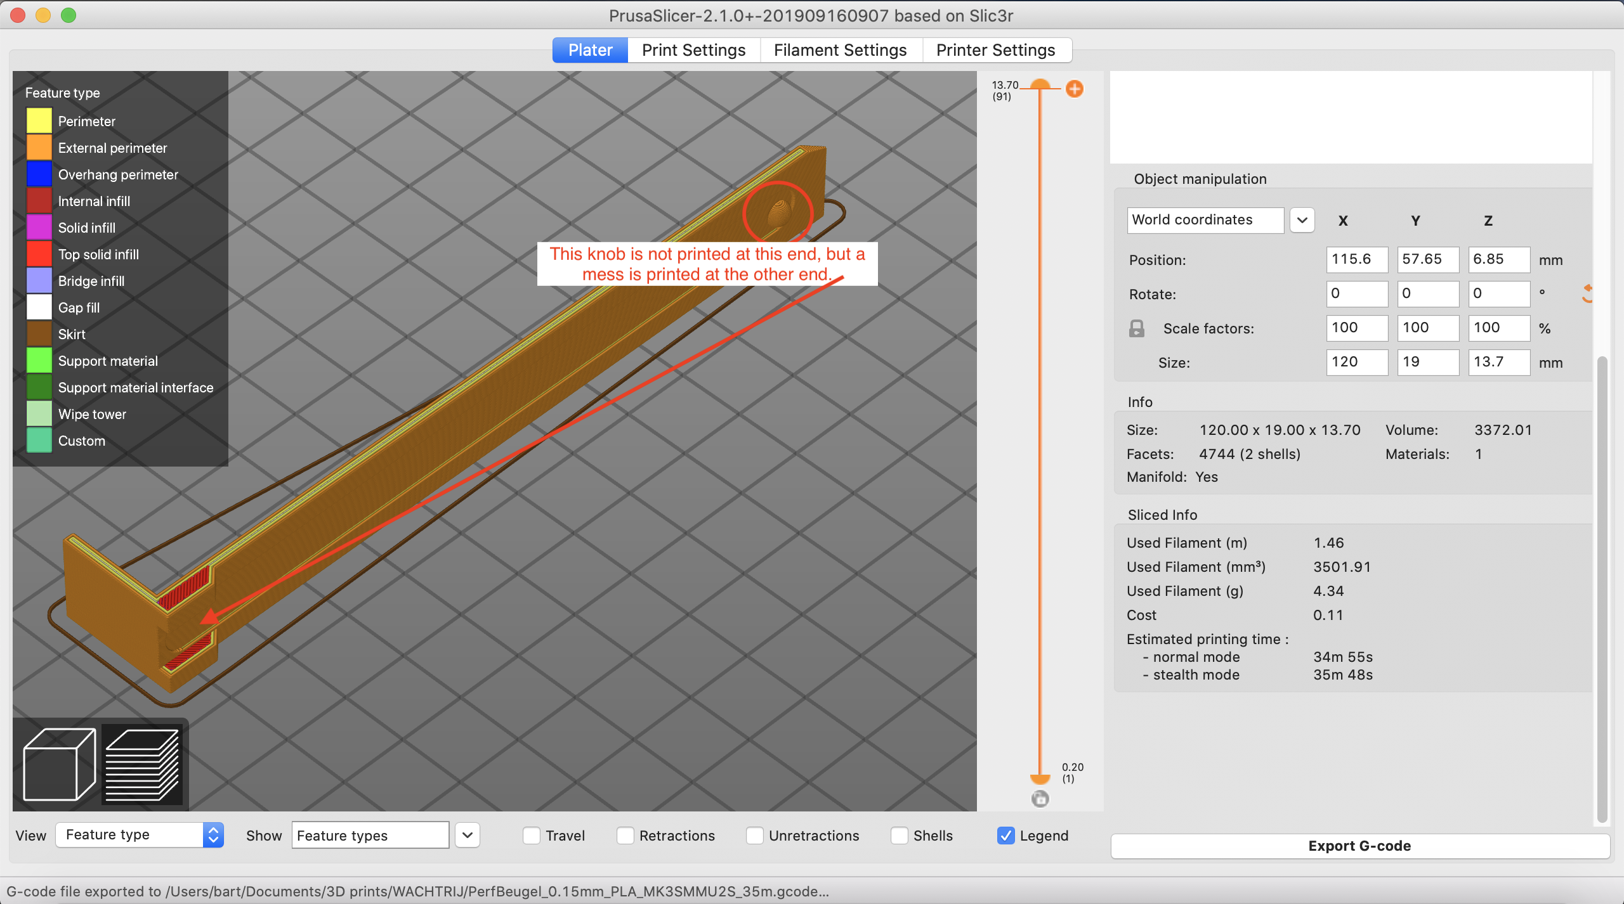Image resolution: width=1624 pixels, height=904 pixels.
Task: Enable the Retractions checkbox
Action: pos(625,836)
